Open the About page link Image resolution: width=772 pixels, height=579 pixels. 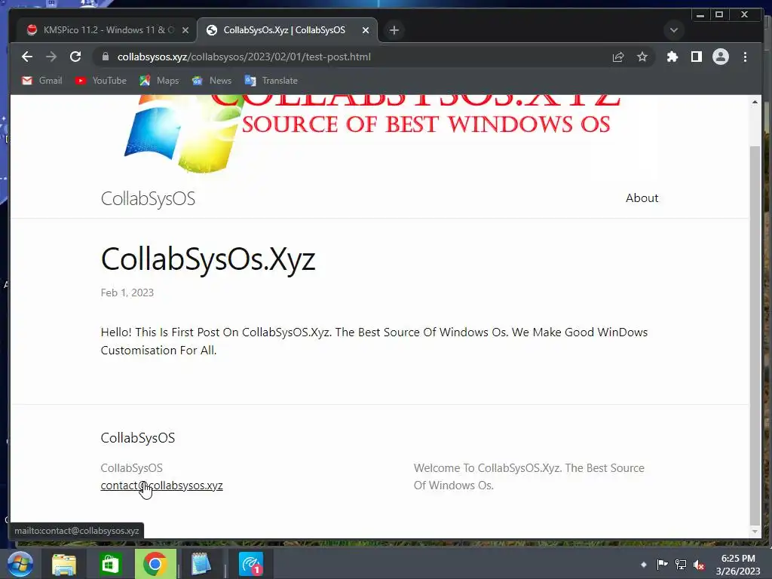(642, 198)
